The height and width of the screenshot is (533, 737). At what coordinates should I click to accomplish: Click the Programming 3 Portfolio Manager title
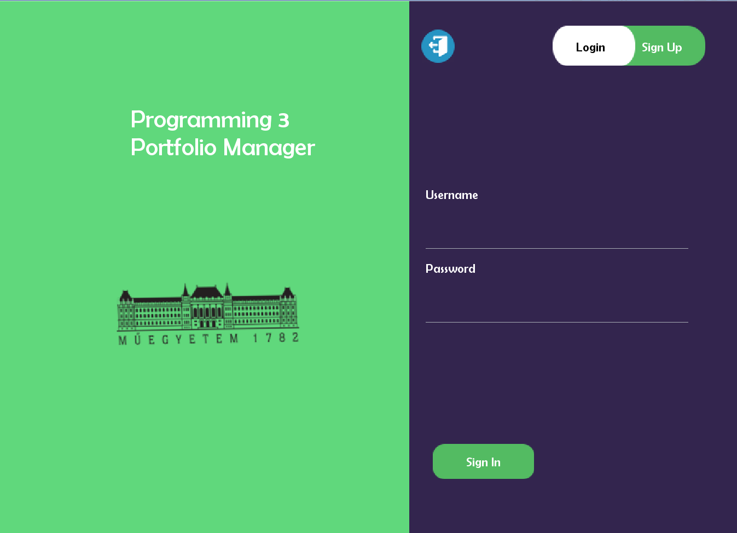pos(223,133)
